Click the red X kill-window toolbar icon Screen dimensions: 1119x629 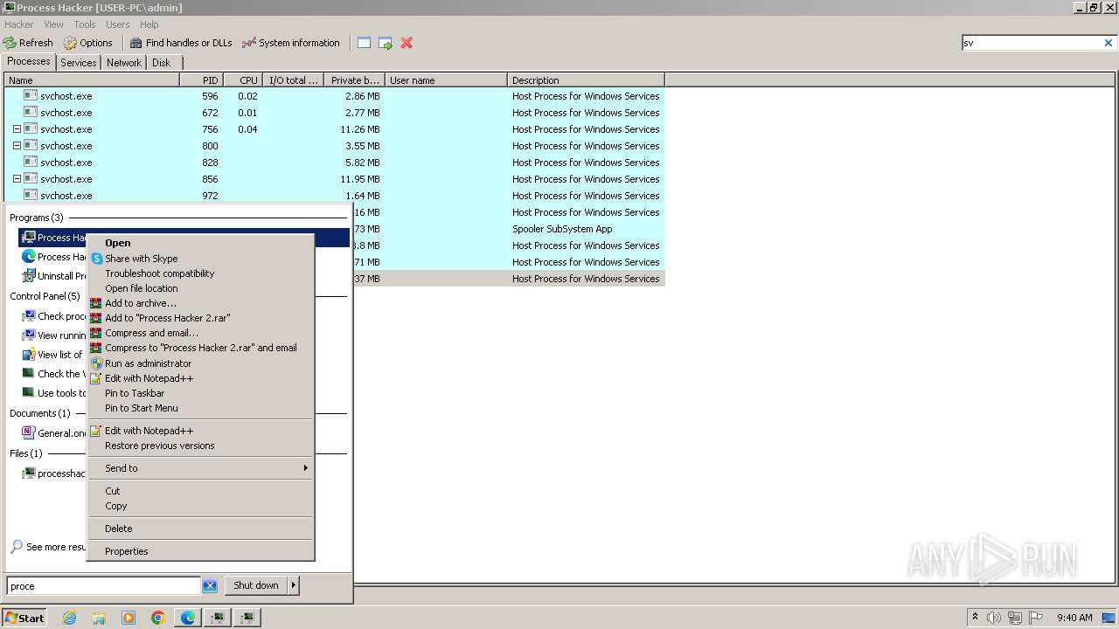point(407,43)
